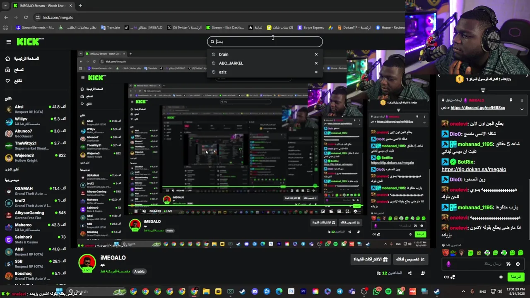
Task: Mute the stream volume
Action: [x=144, y=211]
